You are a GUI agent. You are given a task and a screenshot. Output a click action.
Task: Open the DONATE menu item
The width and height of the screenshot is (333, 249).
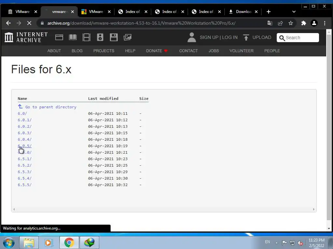157,51
